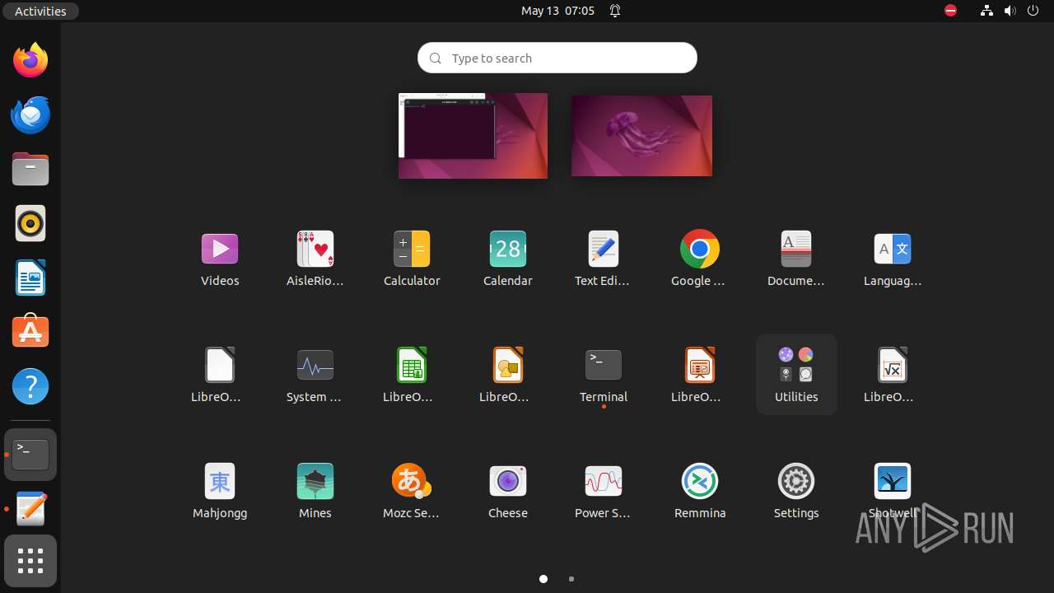Click the Show Applications grid button
Viewport: 1054px width, 593px height.
point(30,562)
